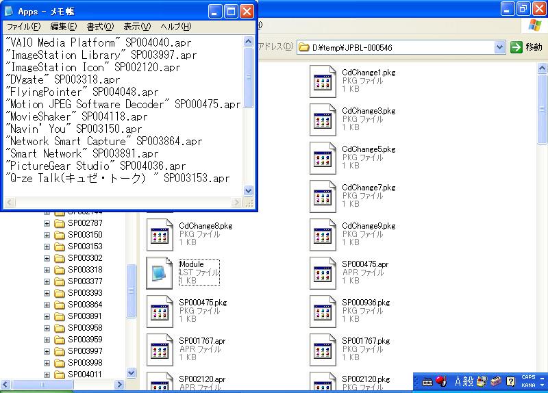Click Notepad's vertical scroll down arrow
The image size is (548, 393).
pyautogui.click(x=248, y=191)
